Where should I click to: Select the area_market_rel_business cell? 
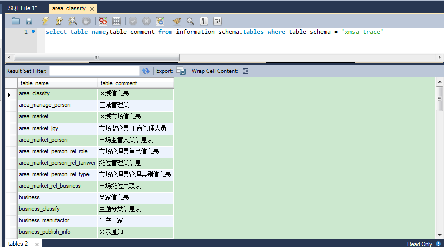[57, 187]
